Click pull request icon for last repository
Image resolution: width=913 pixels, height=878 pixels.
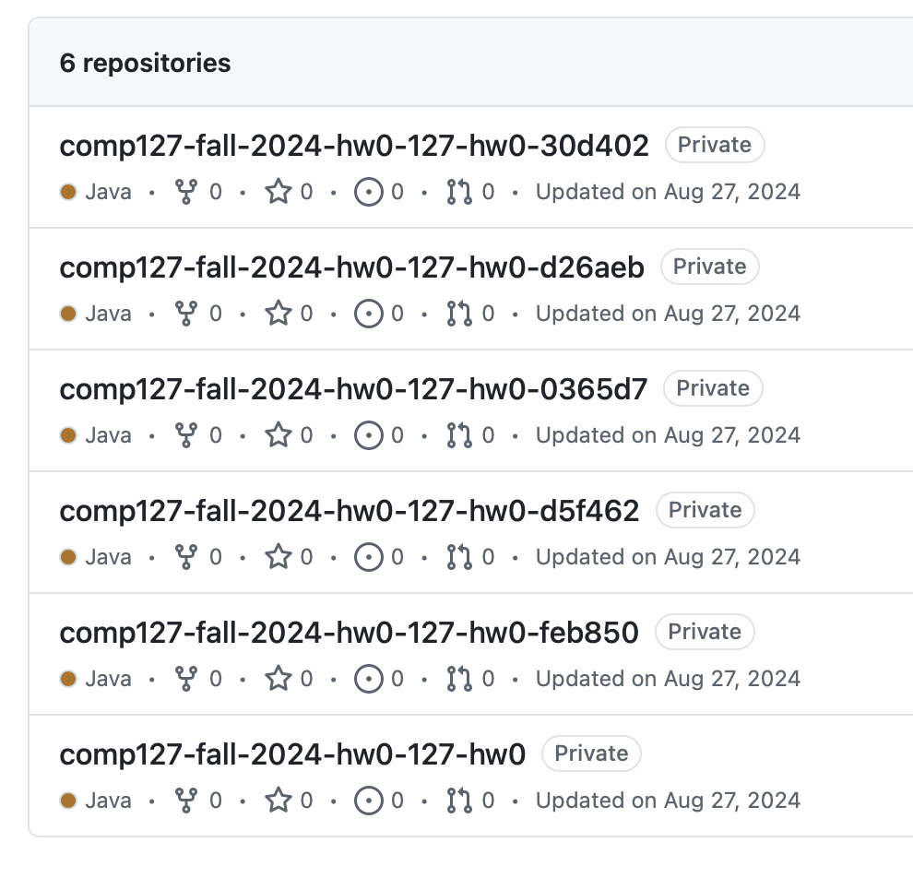458,801
